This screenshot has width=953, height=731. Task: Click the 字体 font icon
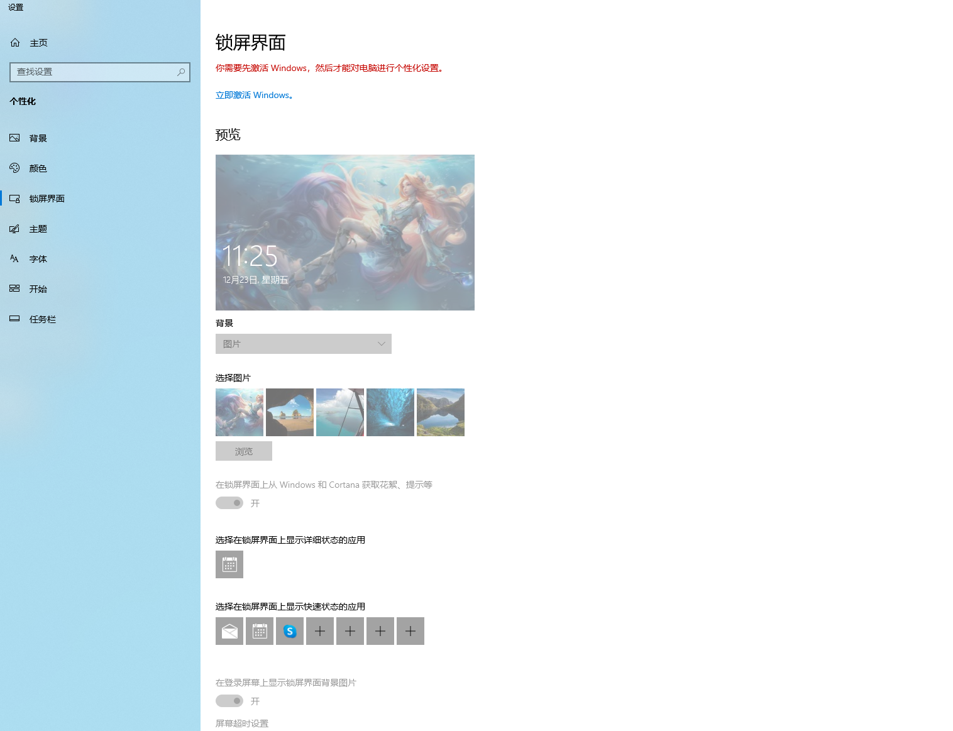coord(14,258)
